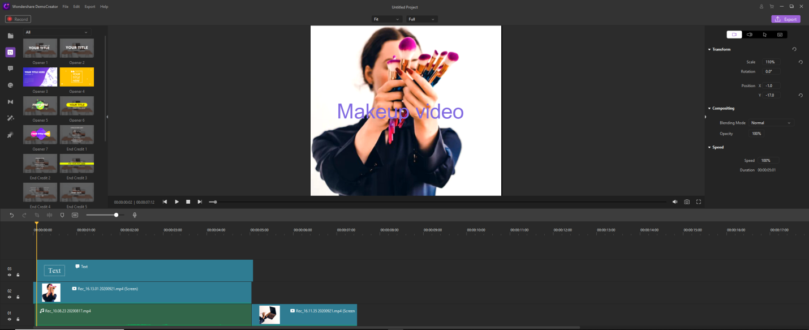
Task: Add a marker with the shield icon
Action: pyautogui.click(x=62, y=215)
